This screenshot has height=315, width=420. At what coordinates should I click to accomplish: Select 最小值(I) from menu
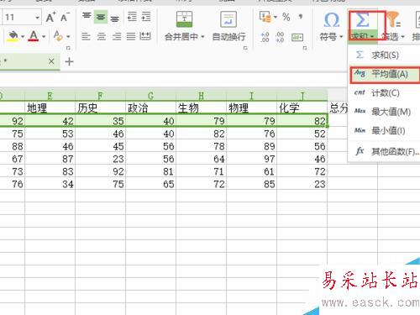coord(384,130)
